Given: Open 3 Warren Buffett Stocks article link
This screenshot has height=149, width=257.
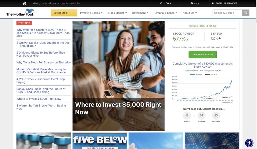Looking at the screenshot, I should coord(41,107).
